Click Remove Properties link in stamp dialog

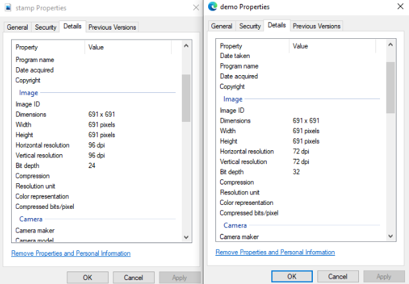click(70, 254)
